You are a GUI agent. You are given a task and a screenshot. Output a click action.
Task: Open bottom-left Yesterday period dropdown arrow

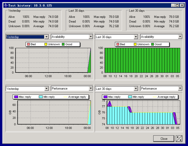(x=46, y=88)
